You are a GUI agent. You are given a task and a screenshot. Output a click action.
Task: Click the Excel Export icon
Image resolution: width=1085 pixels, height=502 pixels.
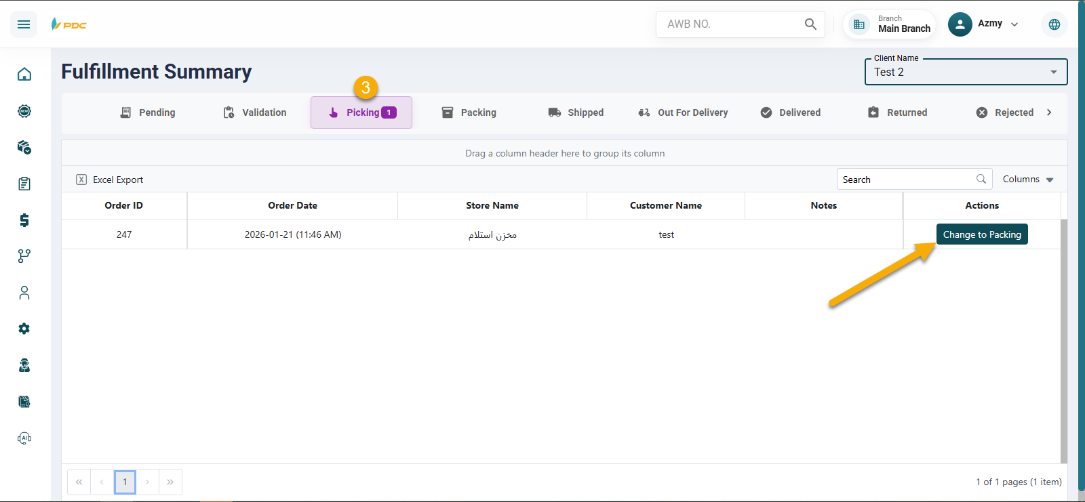coord(81,180)
